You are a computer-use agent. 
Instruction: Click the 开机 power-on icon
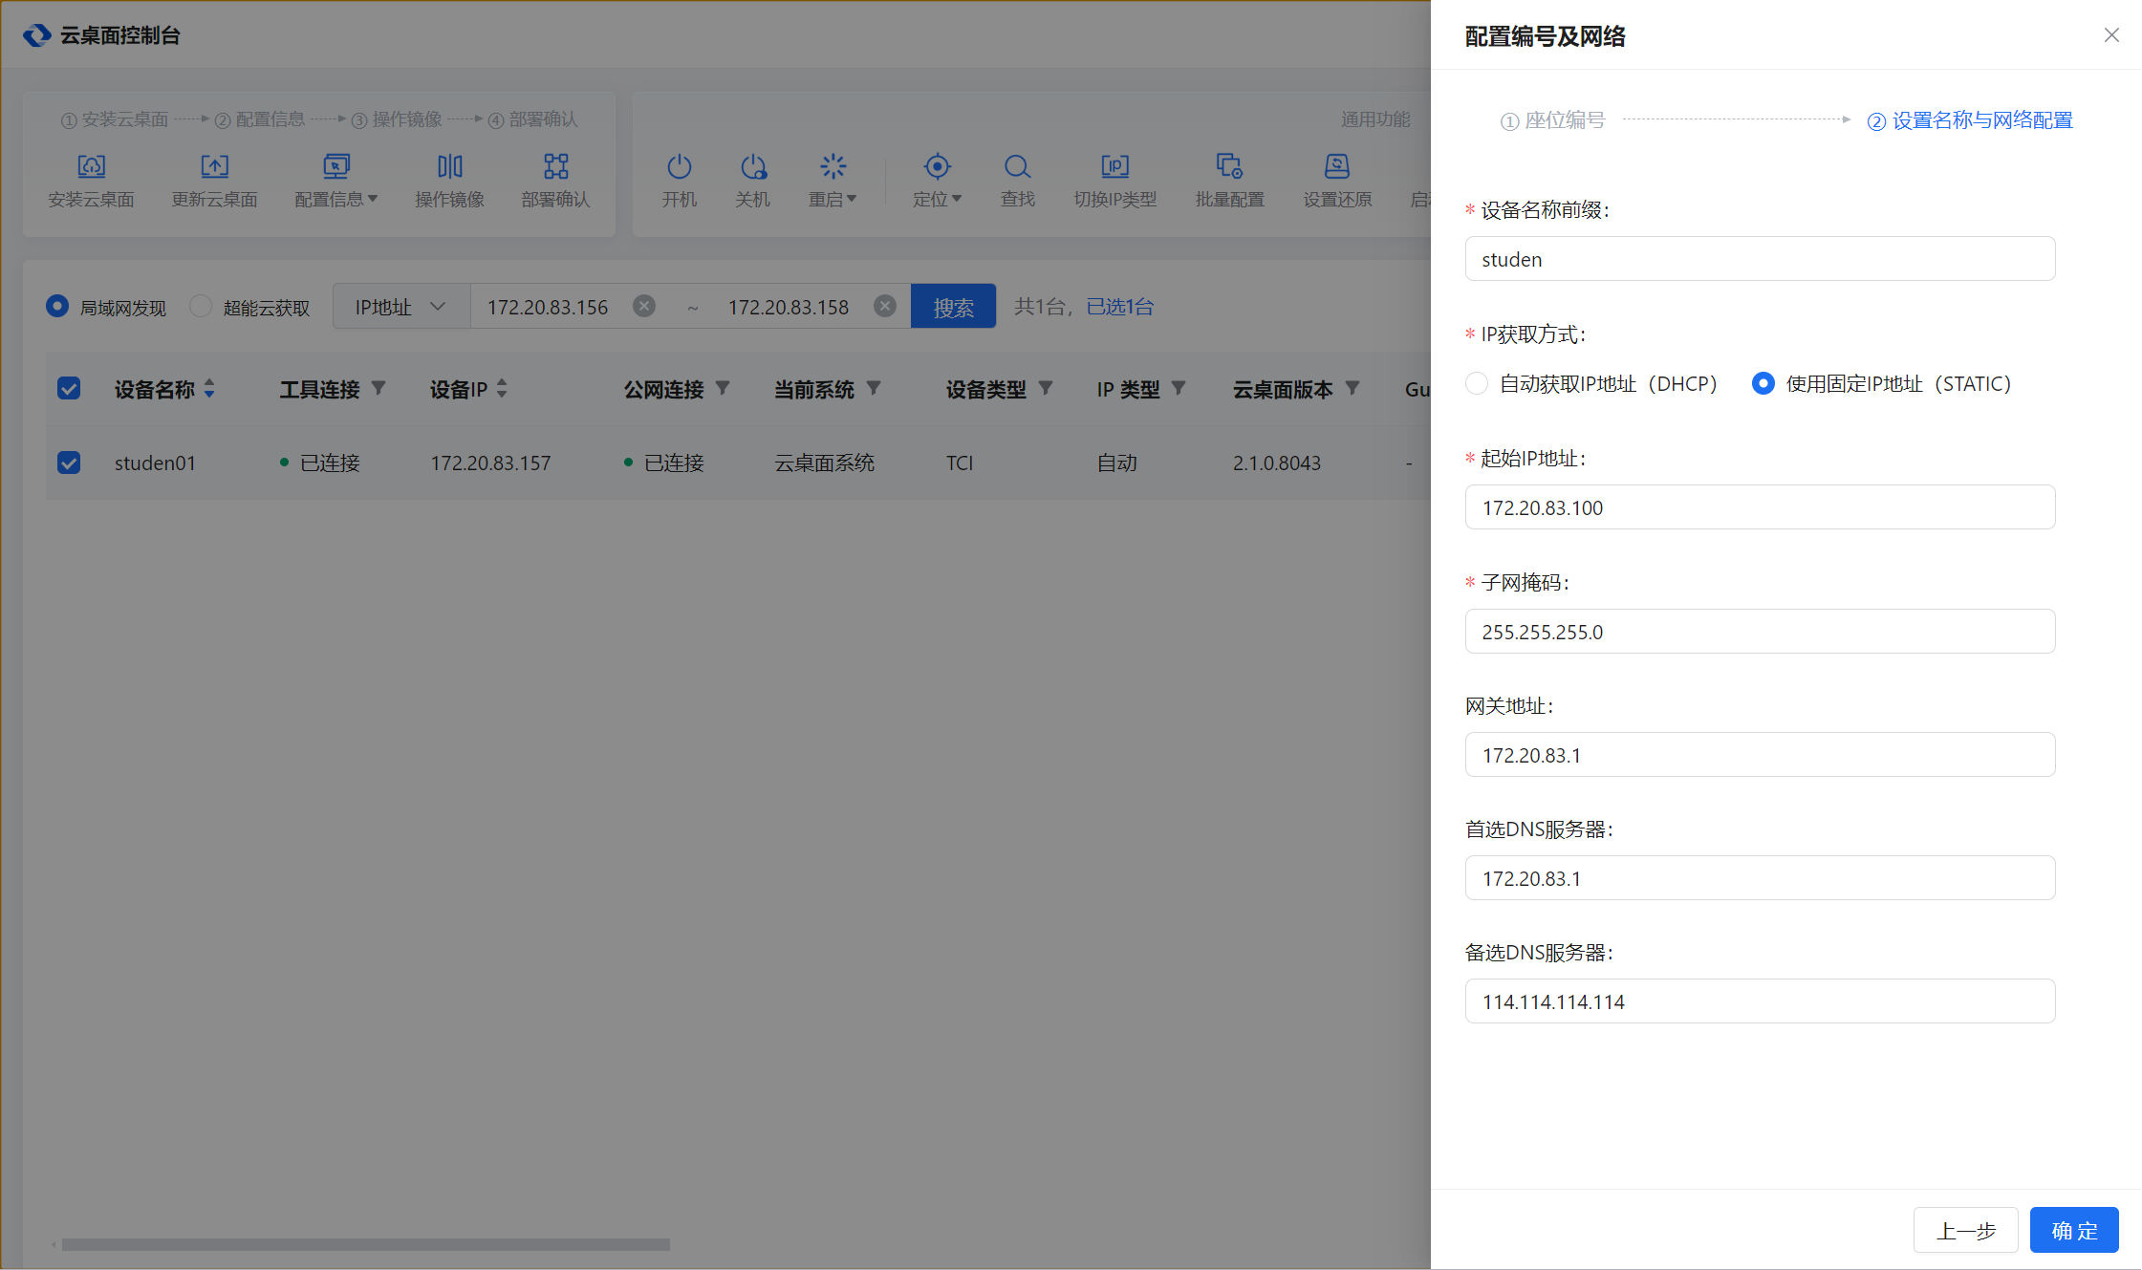[x=679, y=167]
